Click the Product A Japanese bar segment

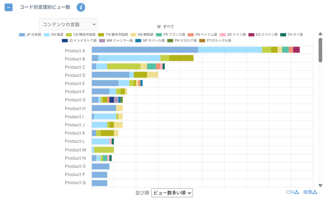[x=145, y=50]
